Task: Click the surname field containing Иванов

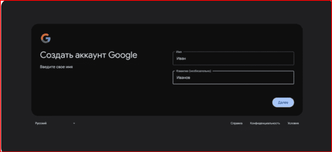Action: pyautogui.click(x=233, y=78)
